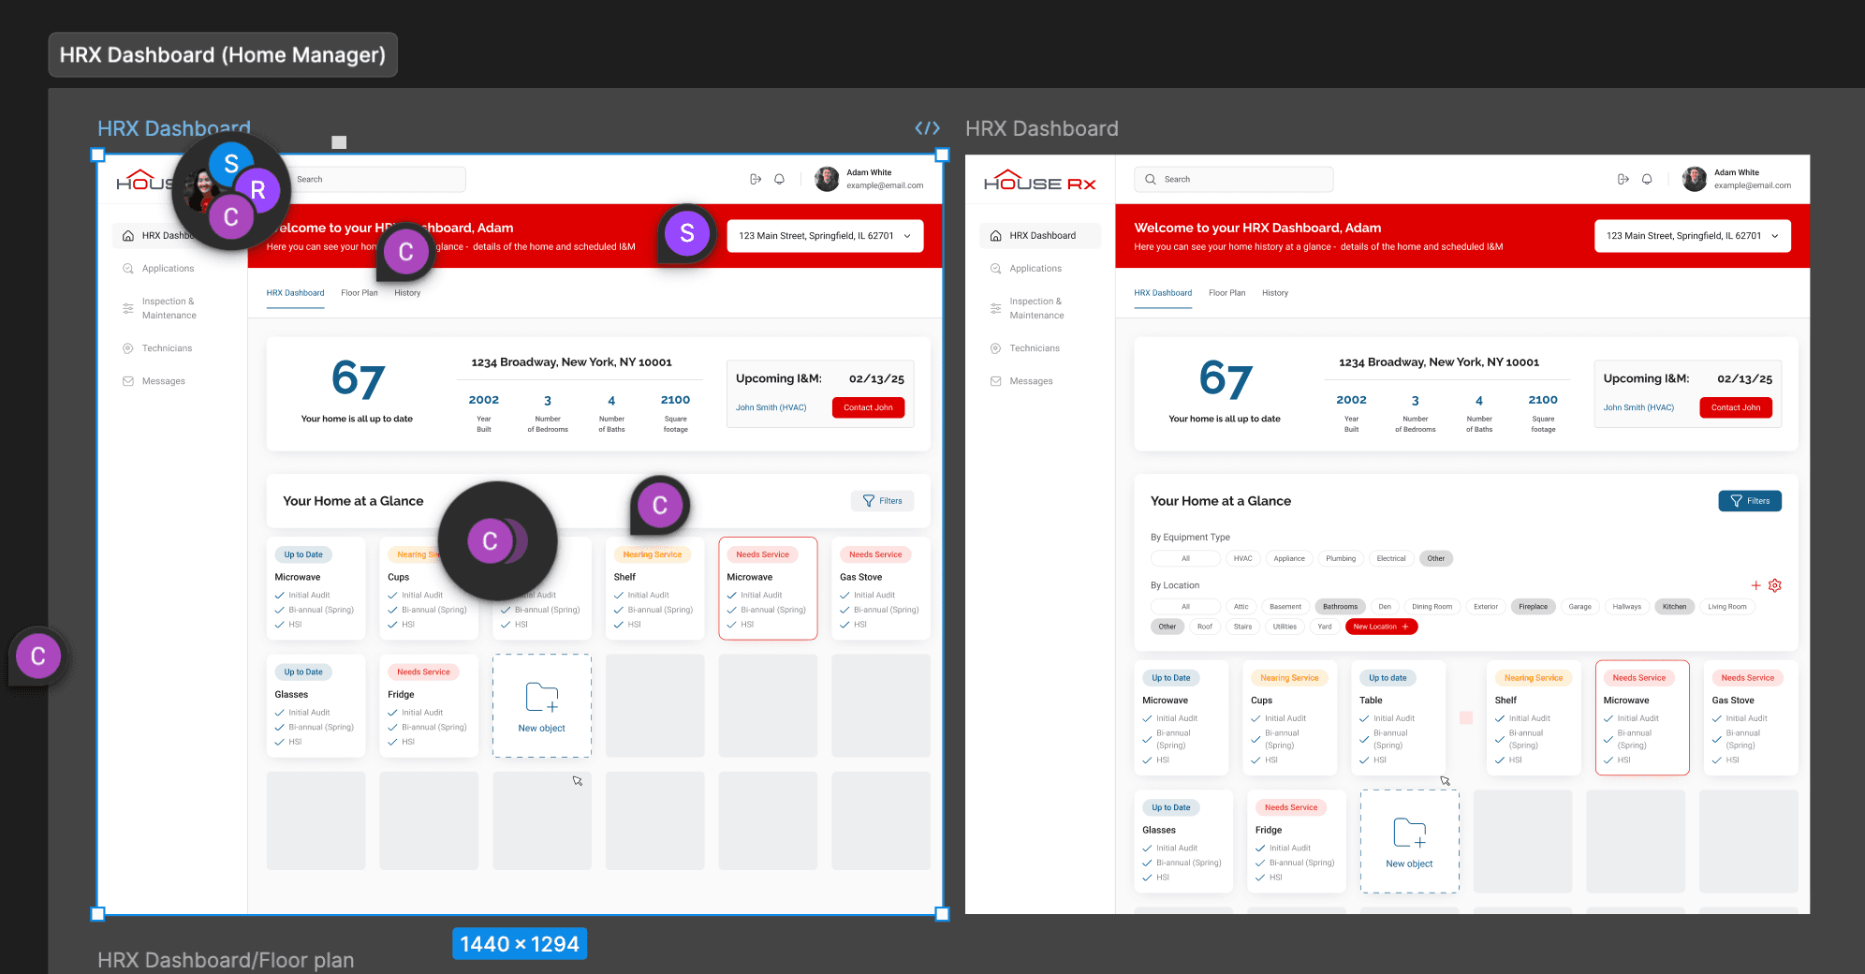
Task: Switch to Floor Plan tab in the selected frame
Action: [x=360, y=293]
